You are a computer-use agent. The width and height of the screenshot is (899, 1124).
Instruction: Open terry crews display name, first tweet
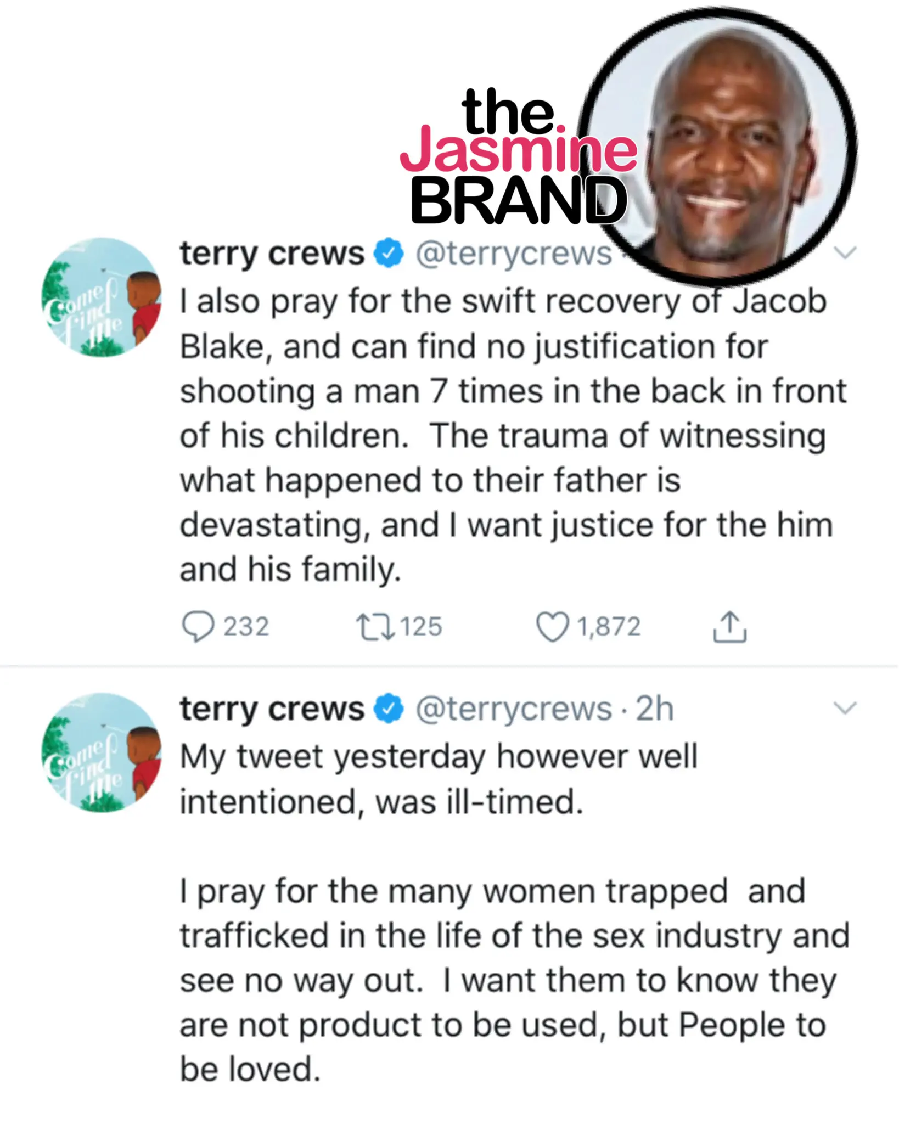point(272,253)
